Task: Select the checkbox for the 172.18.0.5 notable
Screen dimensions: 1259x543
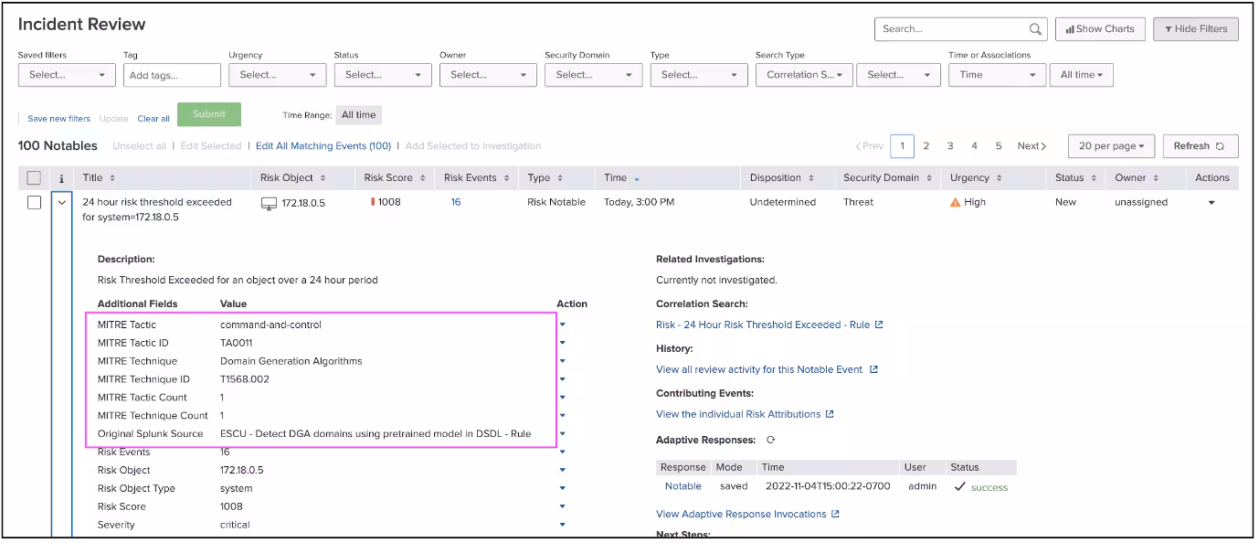Action: 34,203
